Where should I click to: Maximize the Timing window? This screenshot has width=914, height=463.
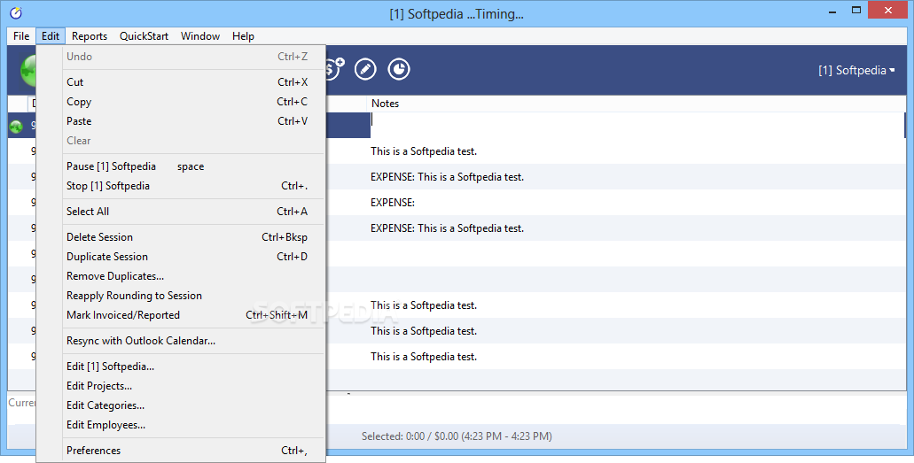click(x=856, y=10)
